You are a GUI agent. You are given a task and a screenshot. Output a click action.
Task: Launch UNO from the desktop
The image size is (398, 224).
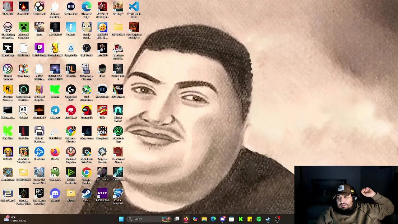pyautogui.click(x=102, y=112)
